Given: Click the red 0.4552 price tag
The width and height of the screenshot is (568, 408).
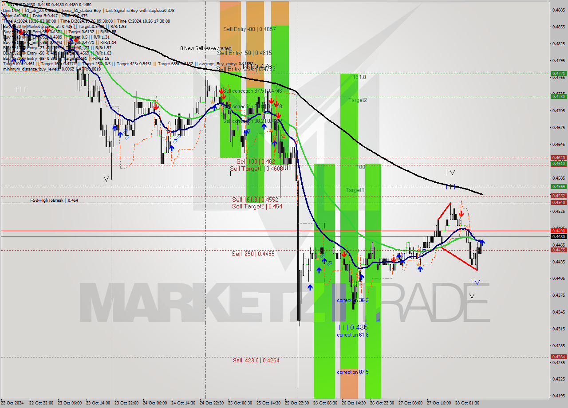Looking at the screenshot, I should pos(558,196).
